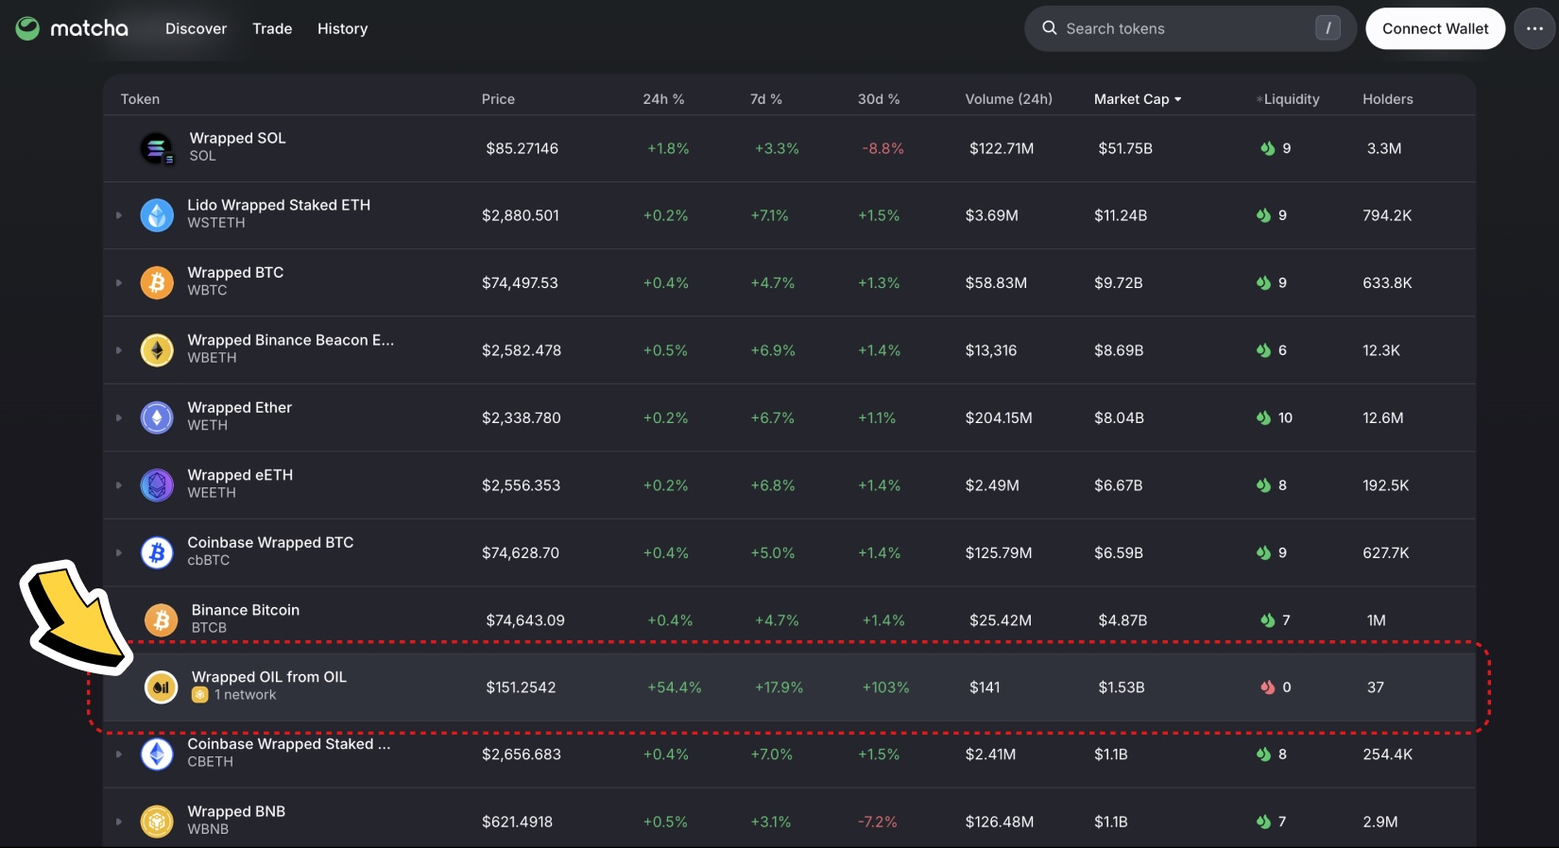Click the Connect Wallet button

tap(1435, 28)
